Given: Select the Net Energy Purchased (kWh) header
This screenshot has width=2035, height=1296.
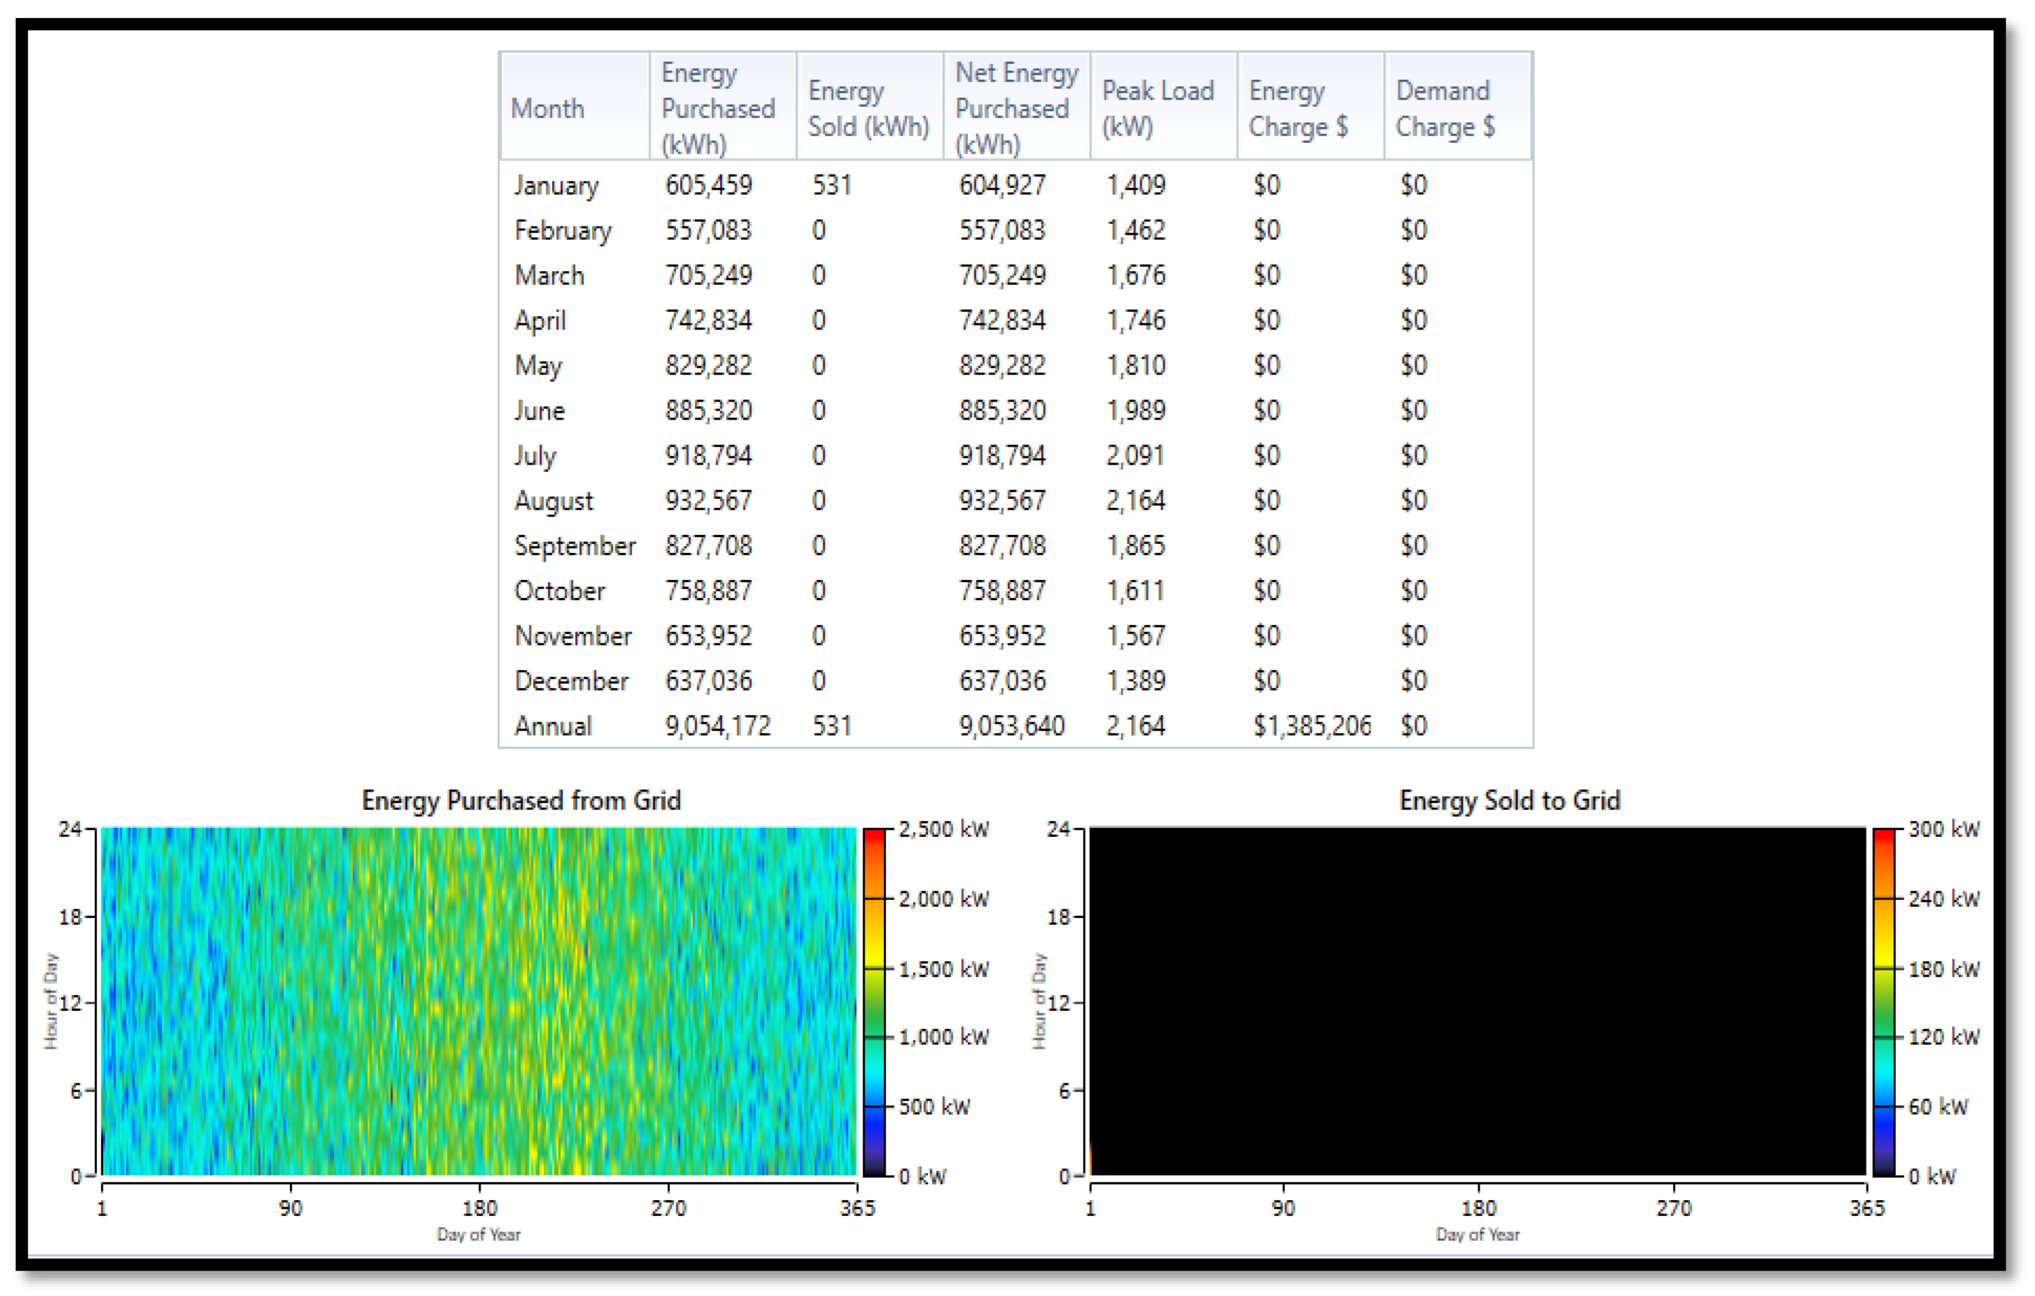Looking at the screenshot, I should [1017, 107].
